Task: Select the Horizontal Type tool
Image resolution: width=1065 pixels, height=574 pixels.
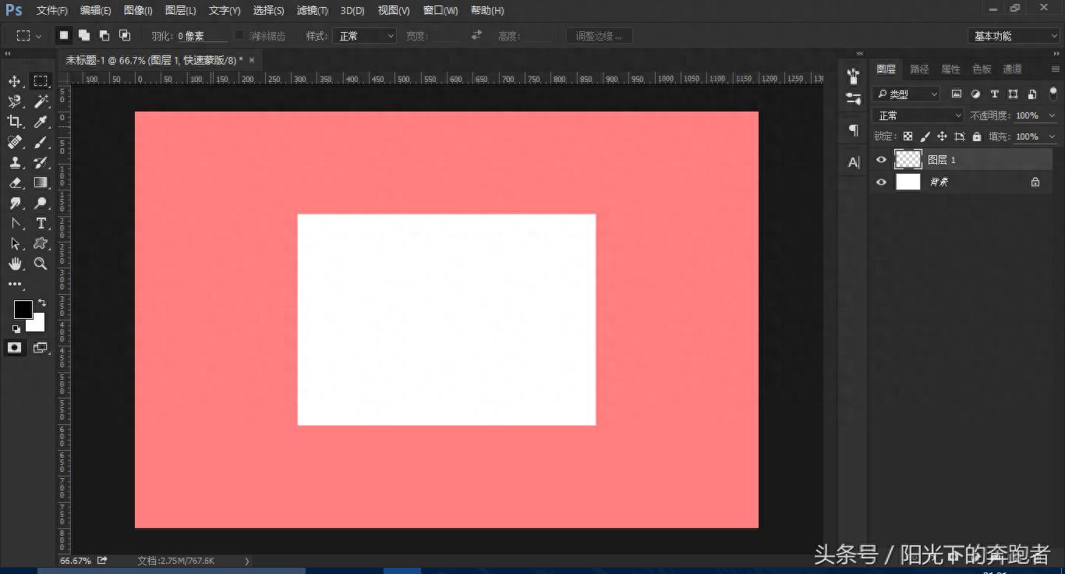Action: (41, 223)
